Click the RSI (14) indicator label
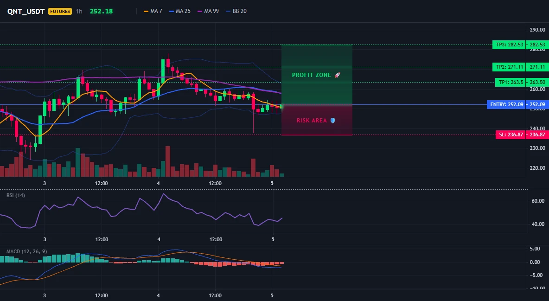The width and height of the screenshot is (549, 301). (x=16, y=195)
